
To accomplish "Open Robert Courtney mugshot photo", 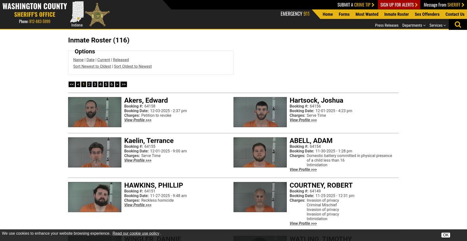I will [260, 197].
